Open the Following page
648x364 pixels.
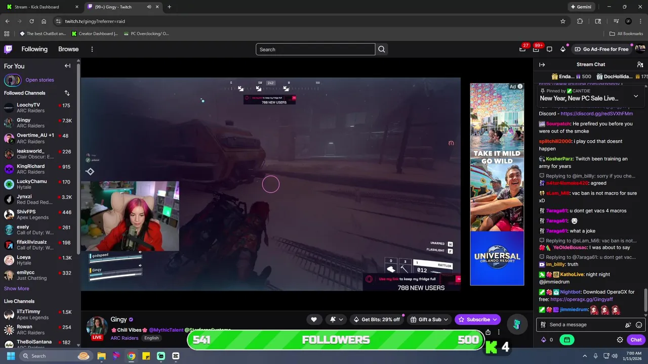click(x=34, y=49)
